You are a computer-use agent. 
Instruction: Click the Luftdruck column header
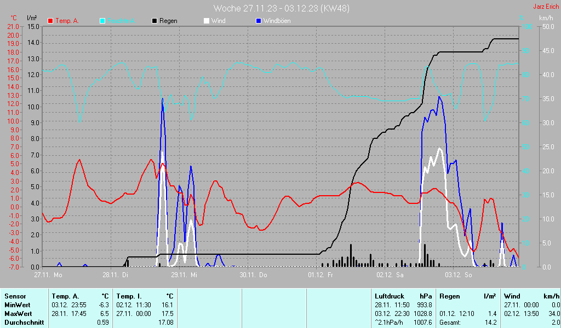[390, 296]
